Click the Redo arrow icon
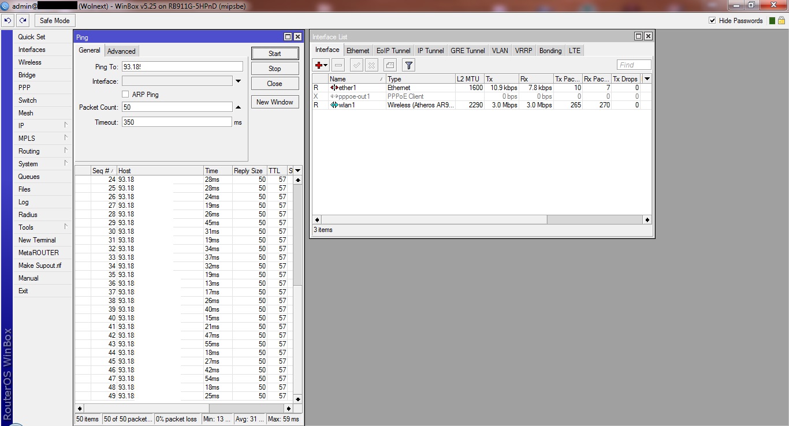Viewport: 789px width, 426px height. tap(23, 21)
